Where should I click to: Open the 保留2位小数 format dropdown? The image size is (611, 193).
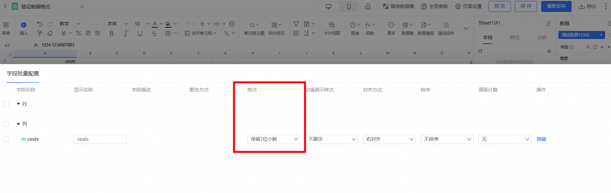274,139
